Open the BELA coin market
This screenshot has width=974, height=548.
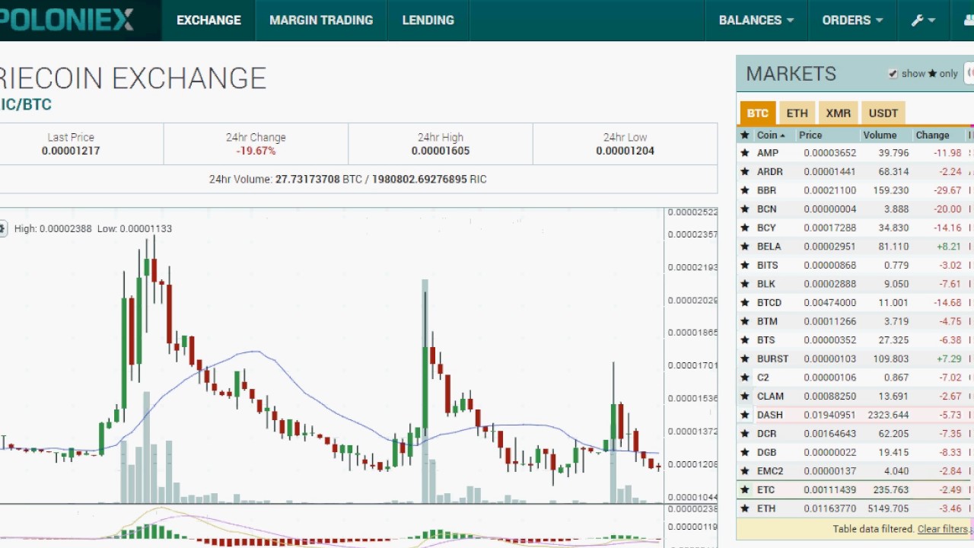click(769, 247)
